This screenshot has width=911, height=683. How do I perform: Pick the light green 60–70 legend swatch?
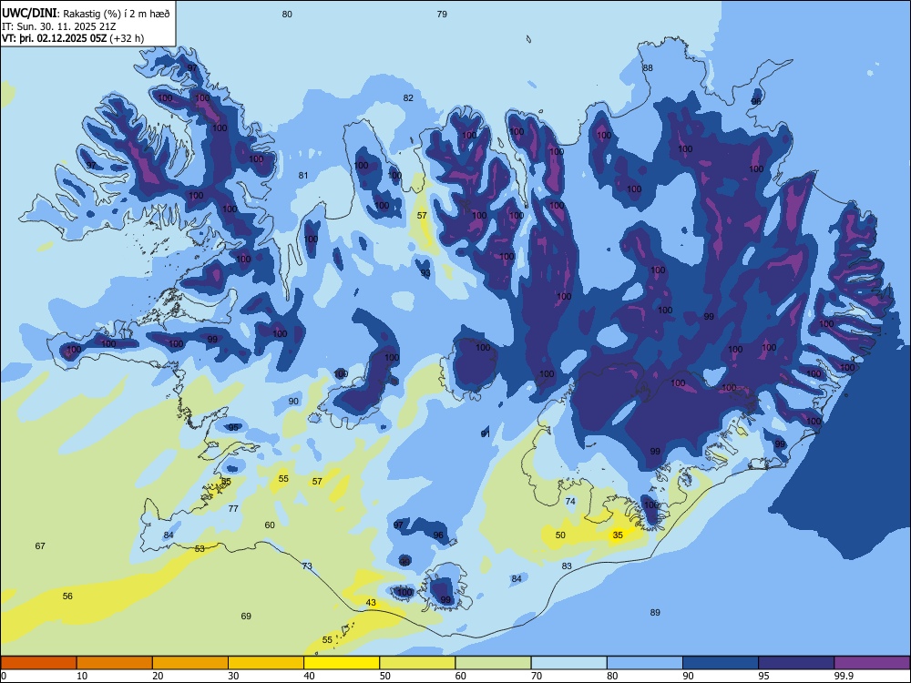tap(493, 663)
